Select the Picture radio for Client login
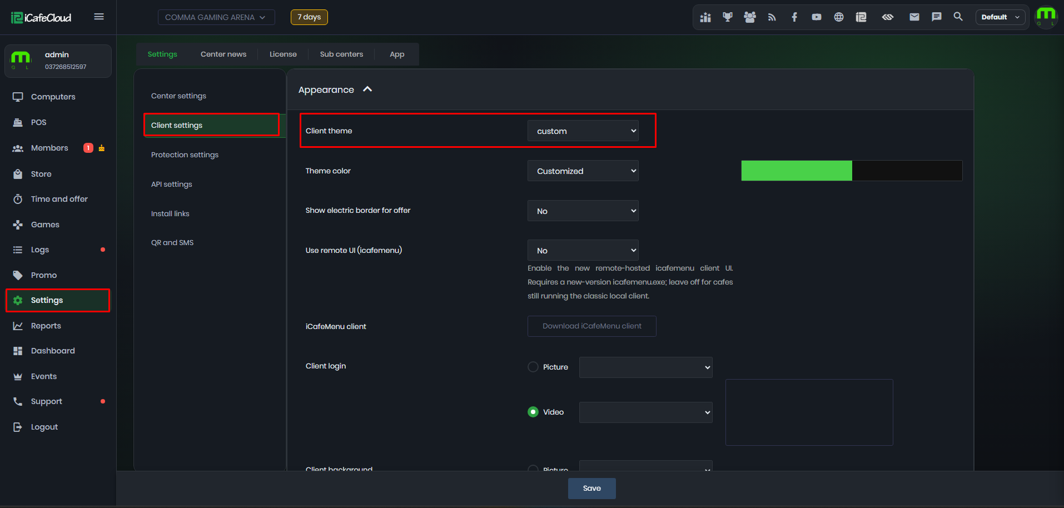 click(533, 367)
